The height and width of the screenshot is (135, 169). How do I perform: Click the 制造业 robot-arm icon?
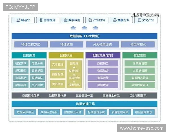tap(18, 20)
